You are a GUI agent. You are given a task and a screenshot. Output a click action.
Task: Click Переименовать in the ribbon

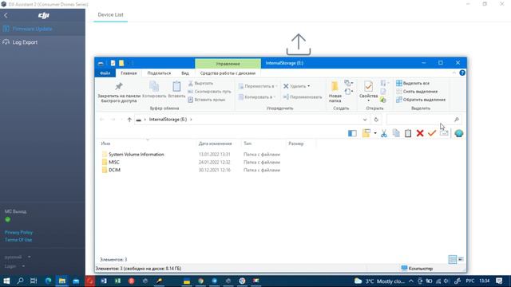[x=303, y=97]
